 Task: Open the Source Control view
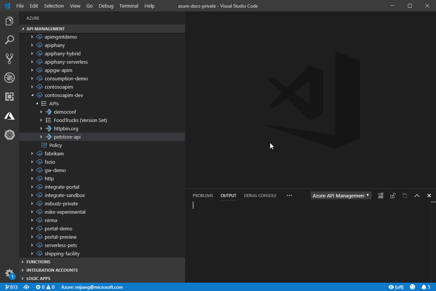coord(9,59)
